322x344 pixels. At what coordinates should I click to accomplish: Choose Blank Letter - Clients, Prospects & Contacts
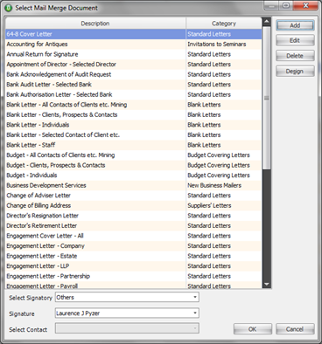tap(133, 114)
